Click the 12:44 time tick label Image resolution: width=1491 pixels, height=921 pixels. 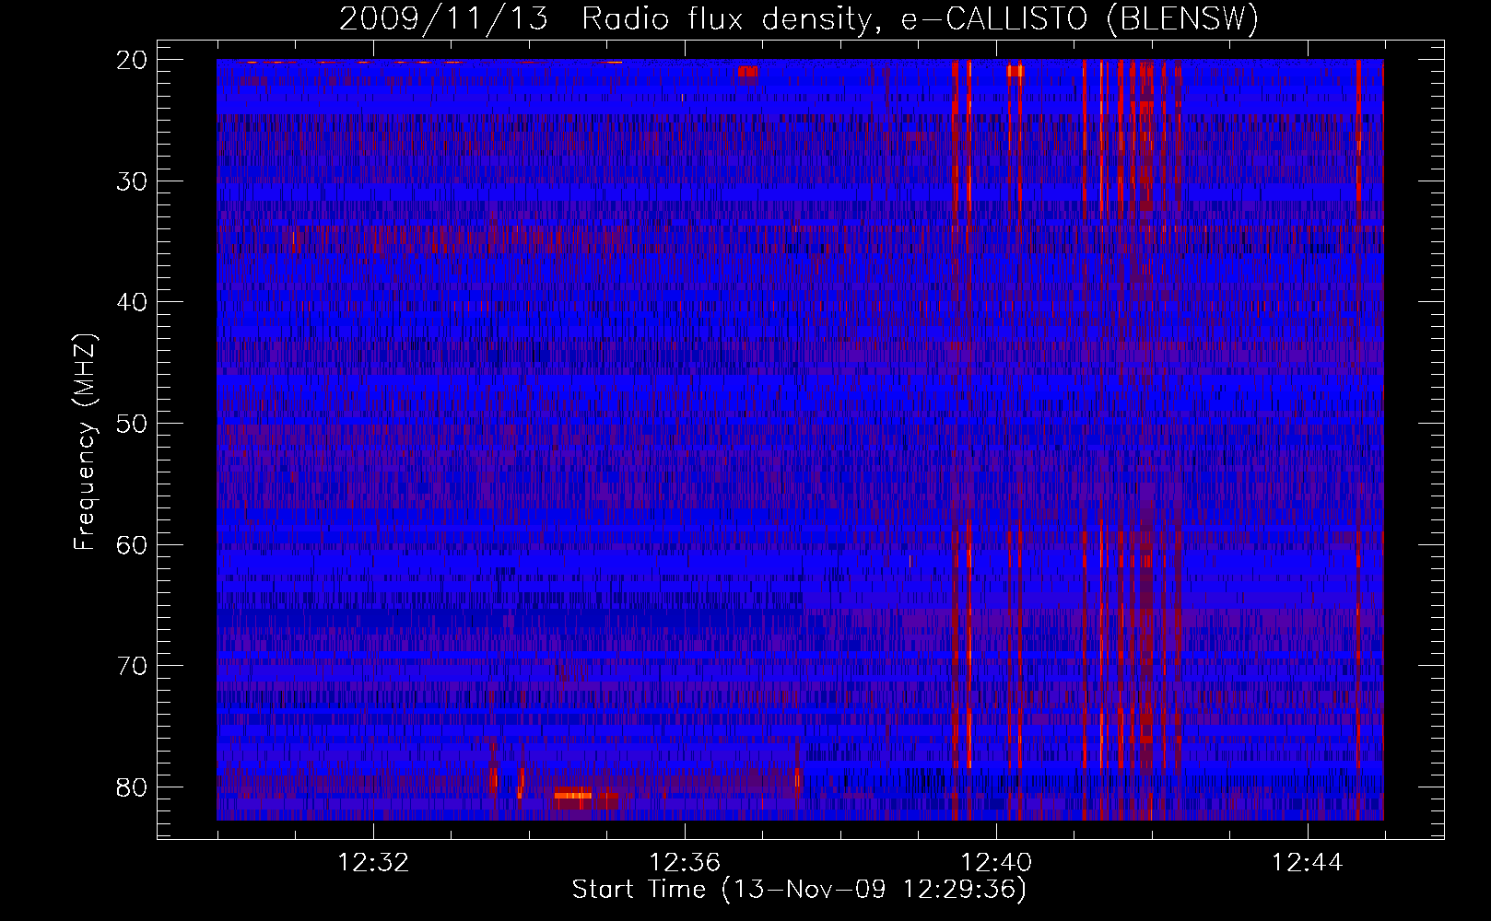pyautogui.click(x=1308, y=863)
